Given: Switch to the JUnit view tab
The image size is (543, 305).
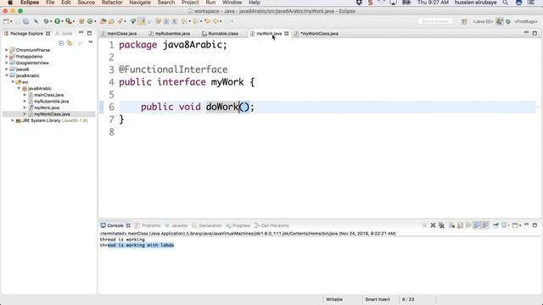Looking at the screenshot, I should (x=64, y=34).
